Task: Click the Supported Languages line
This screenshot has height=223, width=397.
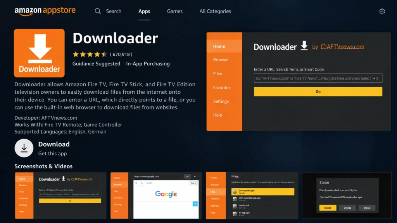Action: pyautogui.click(x=60, y=132)
